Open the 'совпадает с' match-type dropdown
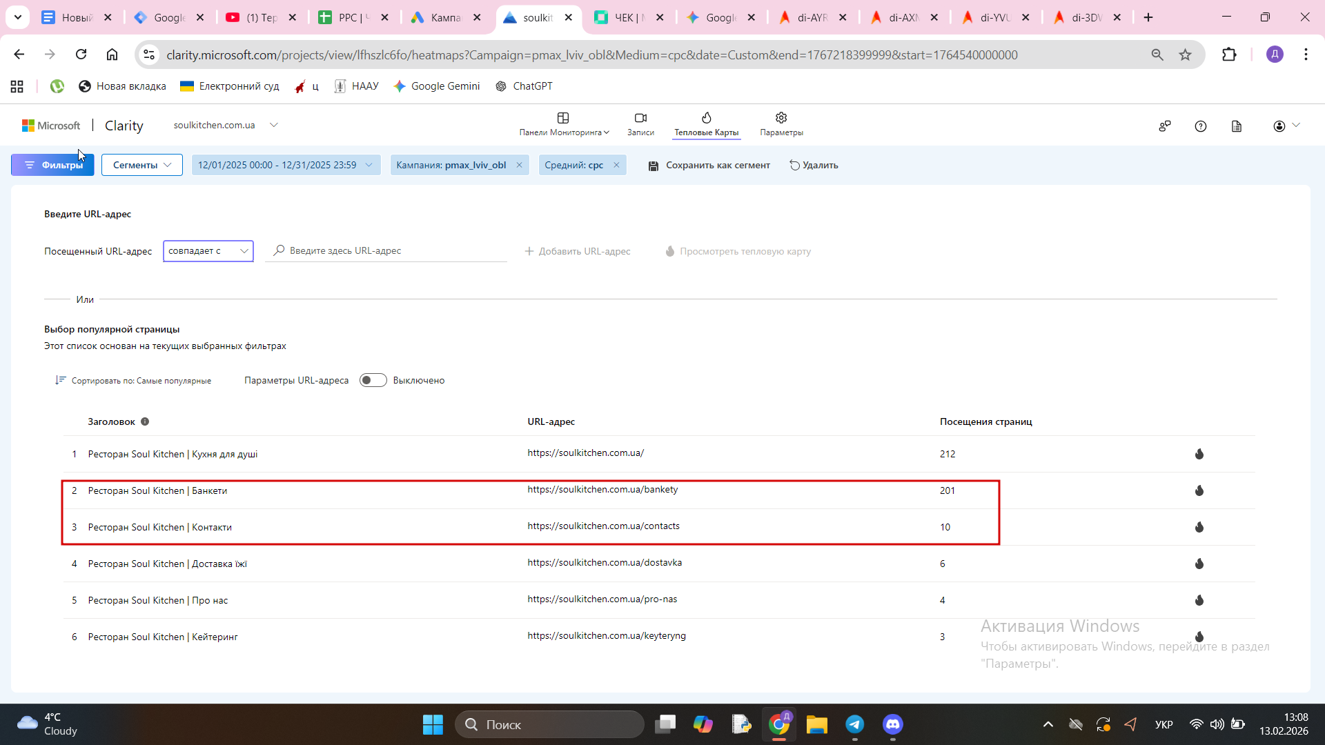Image resolution: width=1325 pixels, height=745 pixels. click(x=208, y=251)
